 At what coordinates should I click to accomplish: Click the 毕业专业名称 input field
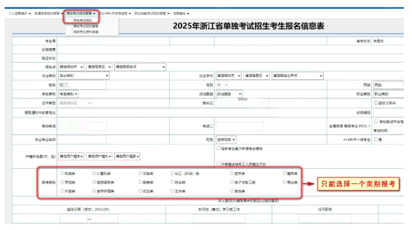(x=83, y=140)
